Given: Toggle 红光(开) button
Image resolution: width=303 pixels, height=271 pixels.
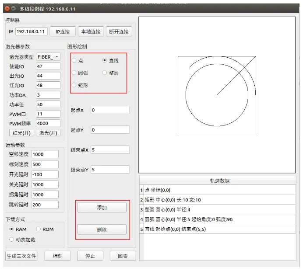Looking at the screenshot, I should tap(21, 133).
